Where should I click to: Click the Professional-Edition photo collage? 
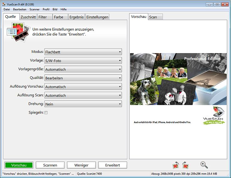tap(178, 79)
